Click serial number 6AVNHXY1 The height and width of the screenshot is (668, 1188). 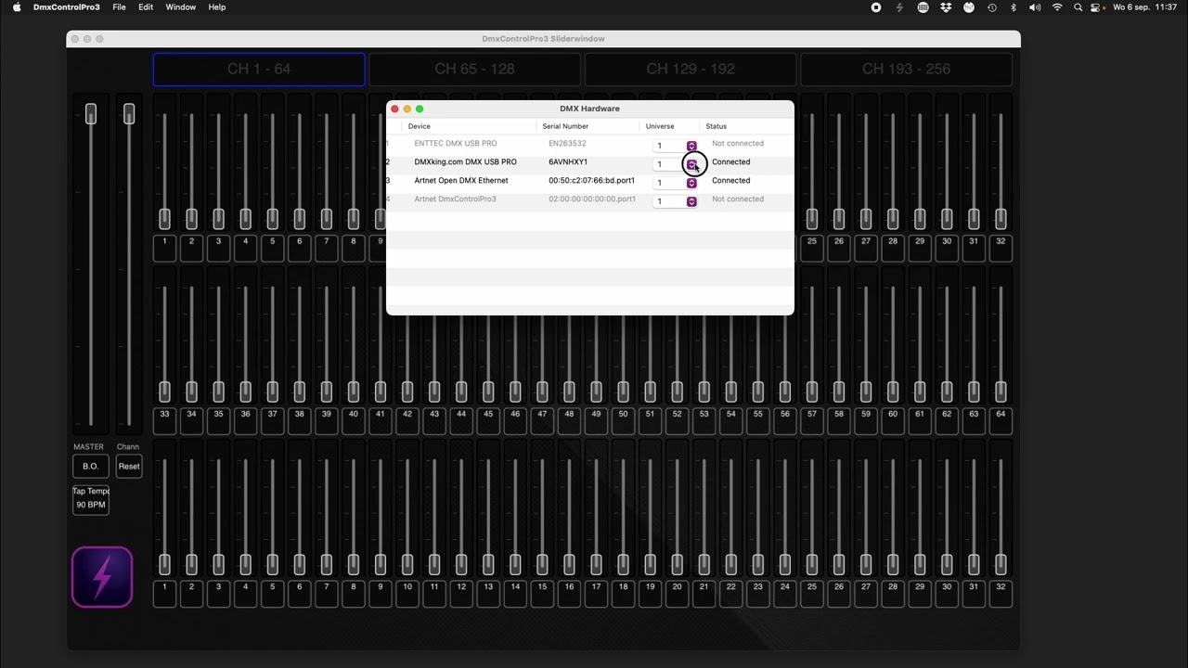pyautogui.click(x=568, y=162)
